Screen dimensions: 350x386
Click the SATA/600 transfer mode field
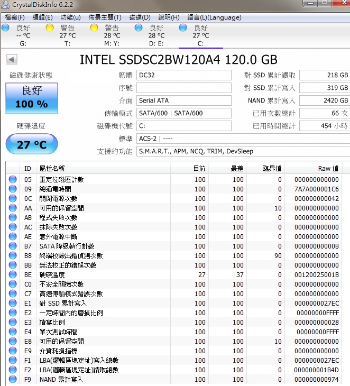[184, 113]
